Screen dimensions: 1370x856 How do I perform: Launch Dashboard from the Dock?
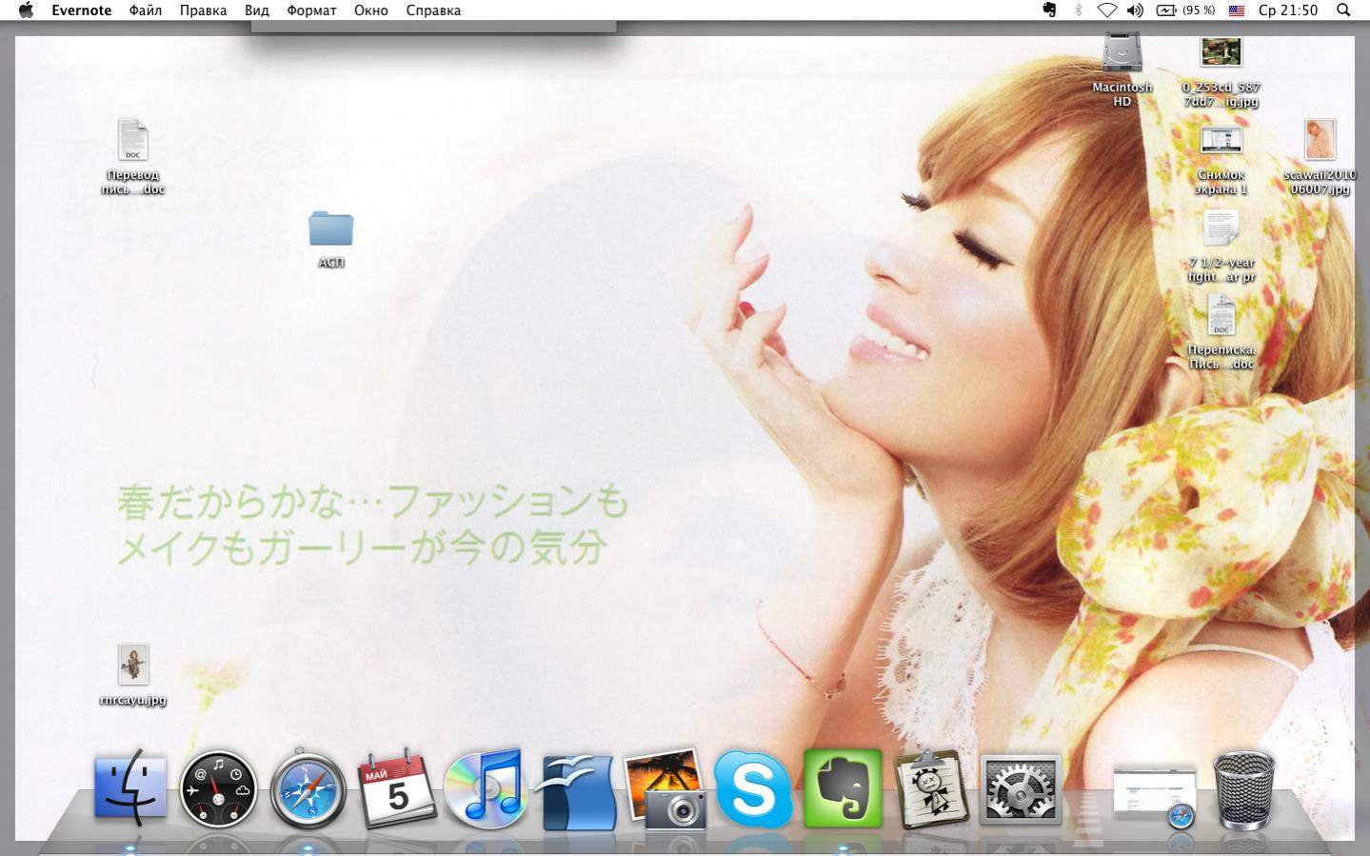point(219,789)
